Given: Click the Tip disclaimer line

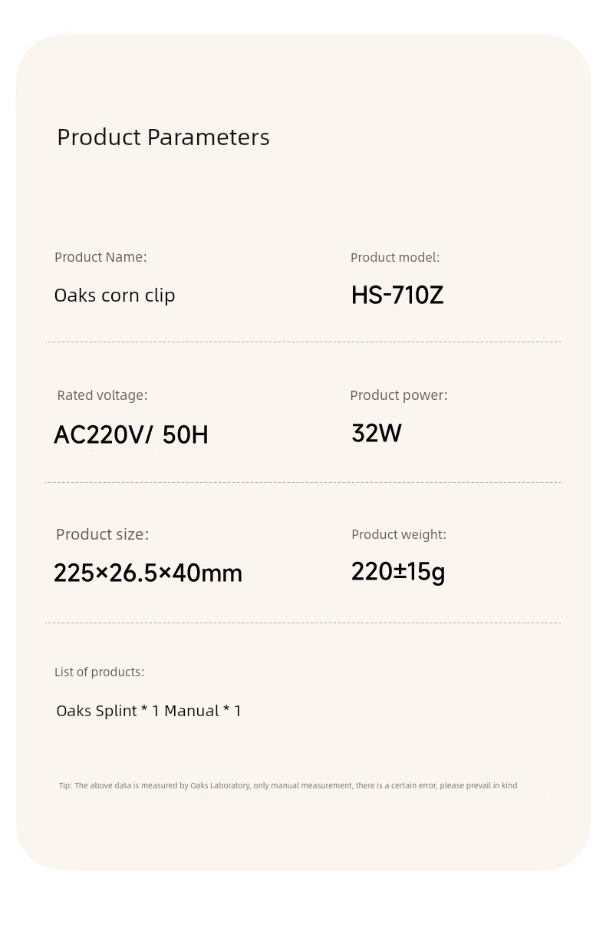Looking at the screenshot, I should click(288, 786).
